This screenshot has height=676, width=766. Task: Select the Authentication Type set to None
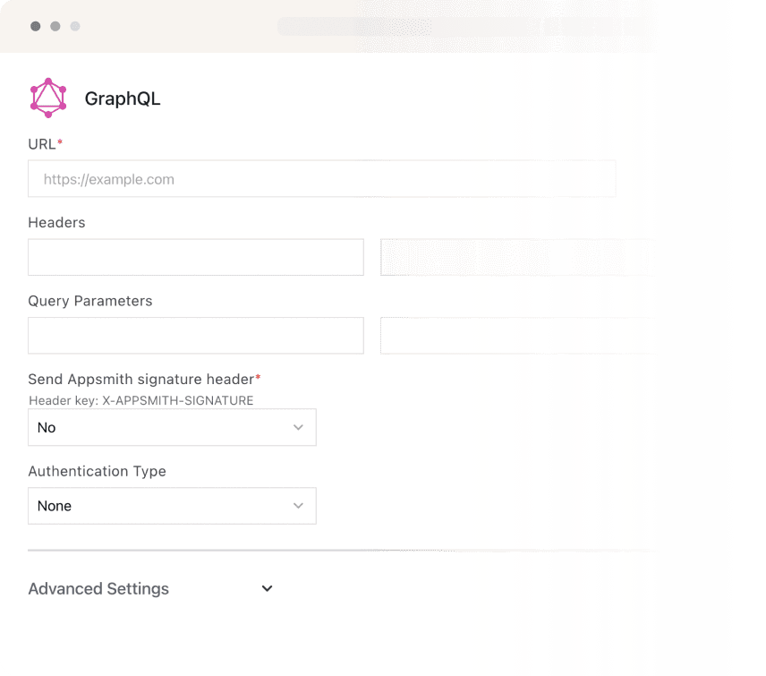172,506
